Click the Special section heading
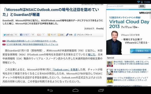Viewport: 151px width, 94px height. click(x=111, y=58)
